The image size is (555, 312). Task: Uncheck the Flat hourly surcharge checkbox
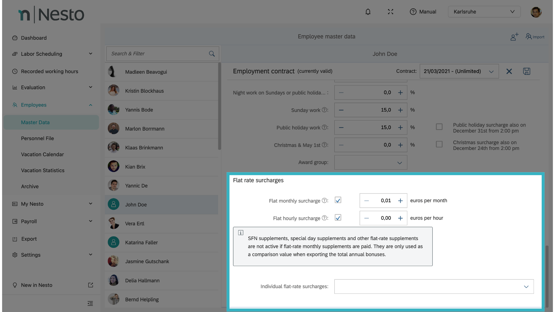(338, 218)
